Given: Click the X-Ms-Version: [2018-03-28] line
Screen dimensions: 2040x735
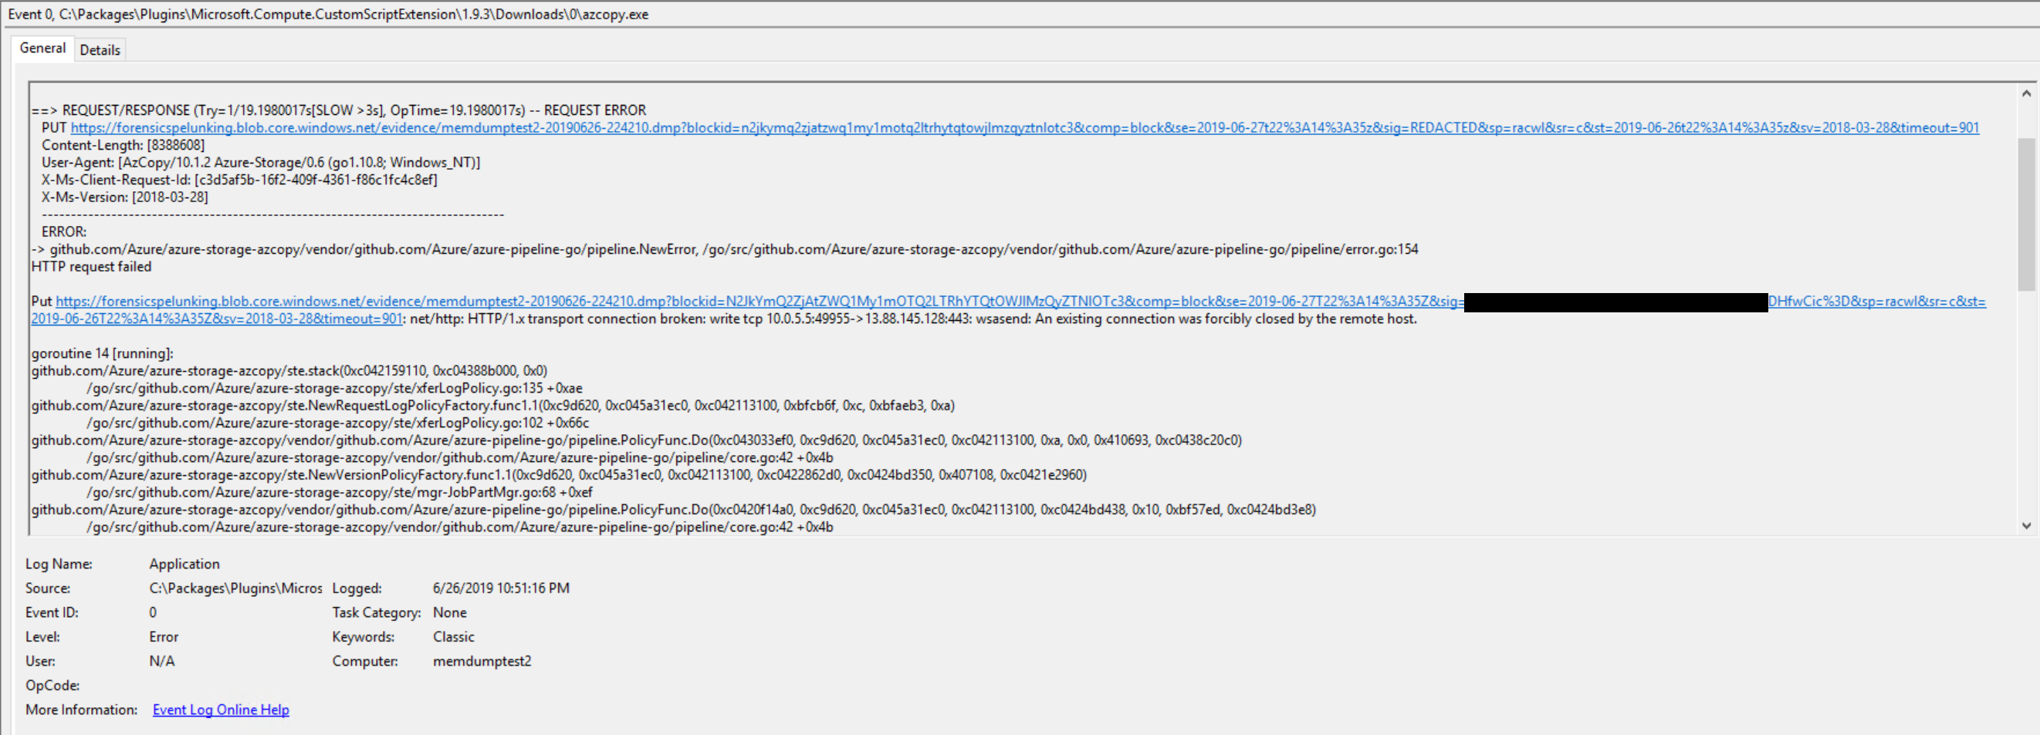Looking at the screenshot, I should (x=125, y=197).
